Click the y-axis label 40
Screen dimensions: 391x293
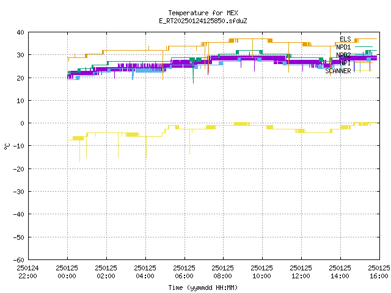[20, 32]
